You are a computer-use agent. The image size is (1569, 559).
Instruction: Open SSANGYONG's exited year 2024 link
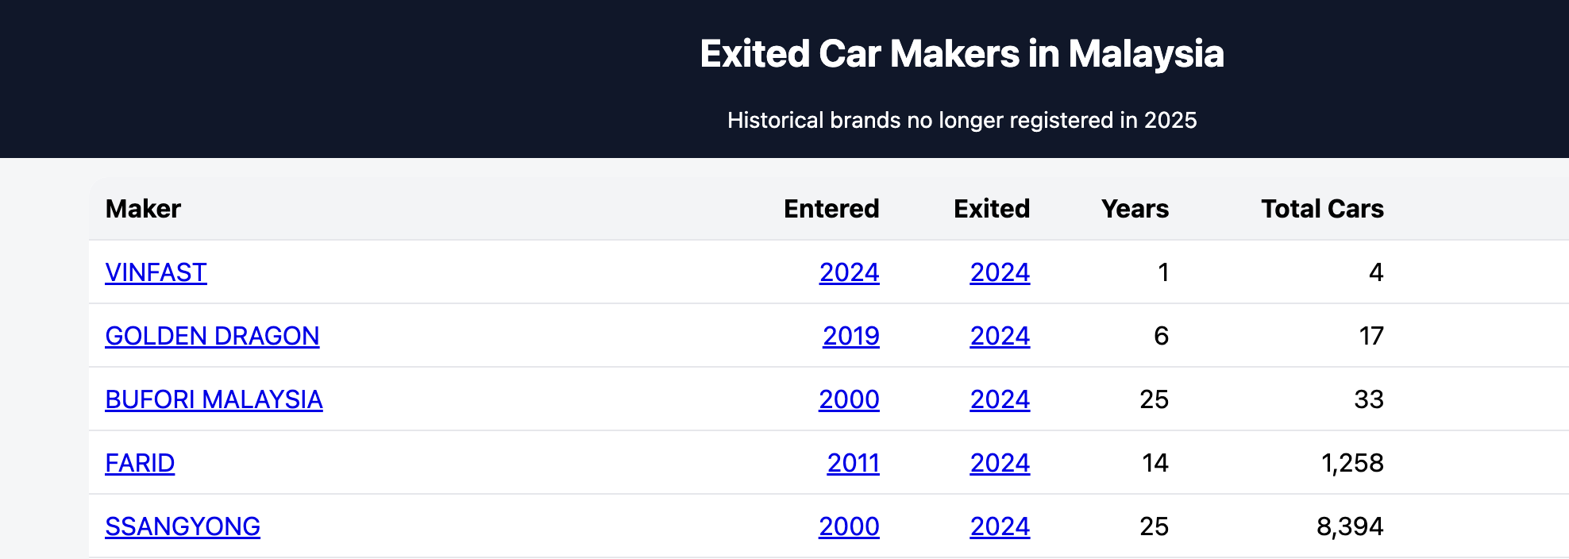(x=1000, y=526)
